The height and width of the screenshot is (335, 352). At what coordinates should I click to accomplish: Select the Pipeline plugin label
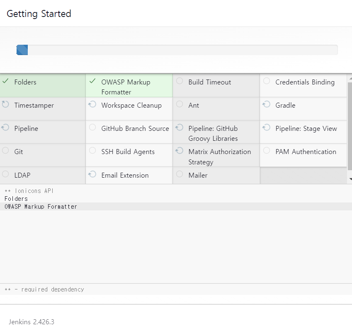click(26, 129)
